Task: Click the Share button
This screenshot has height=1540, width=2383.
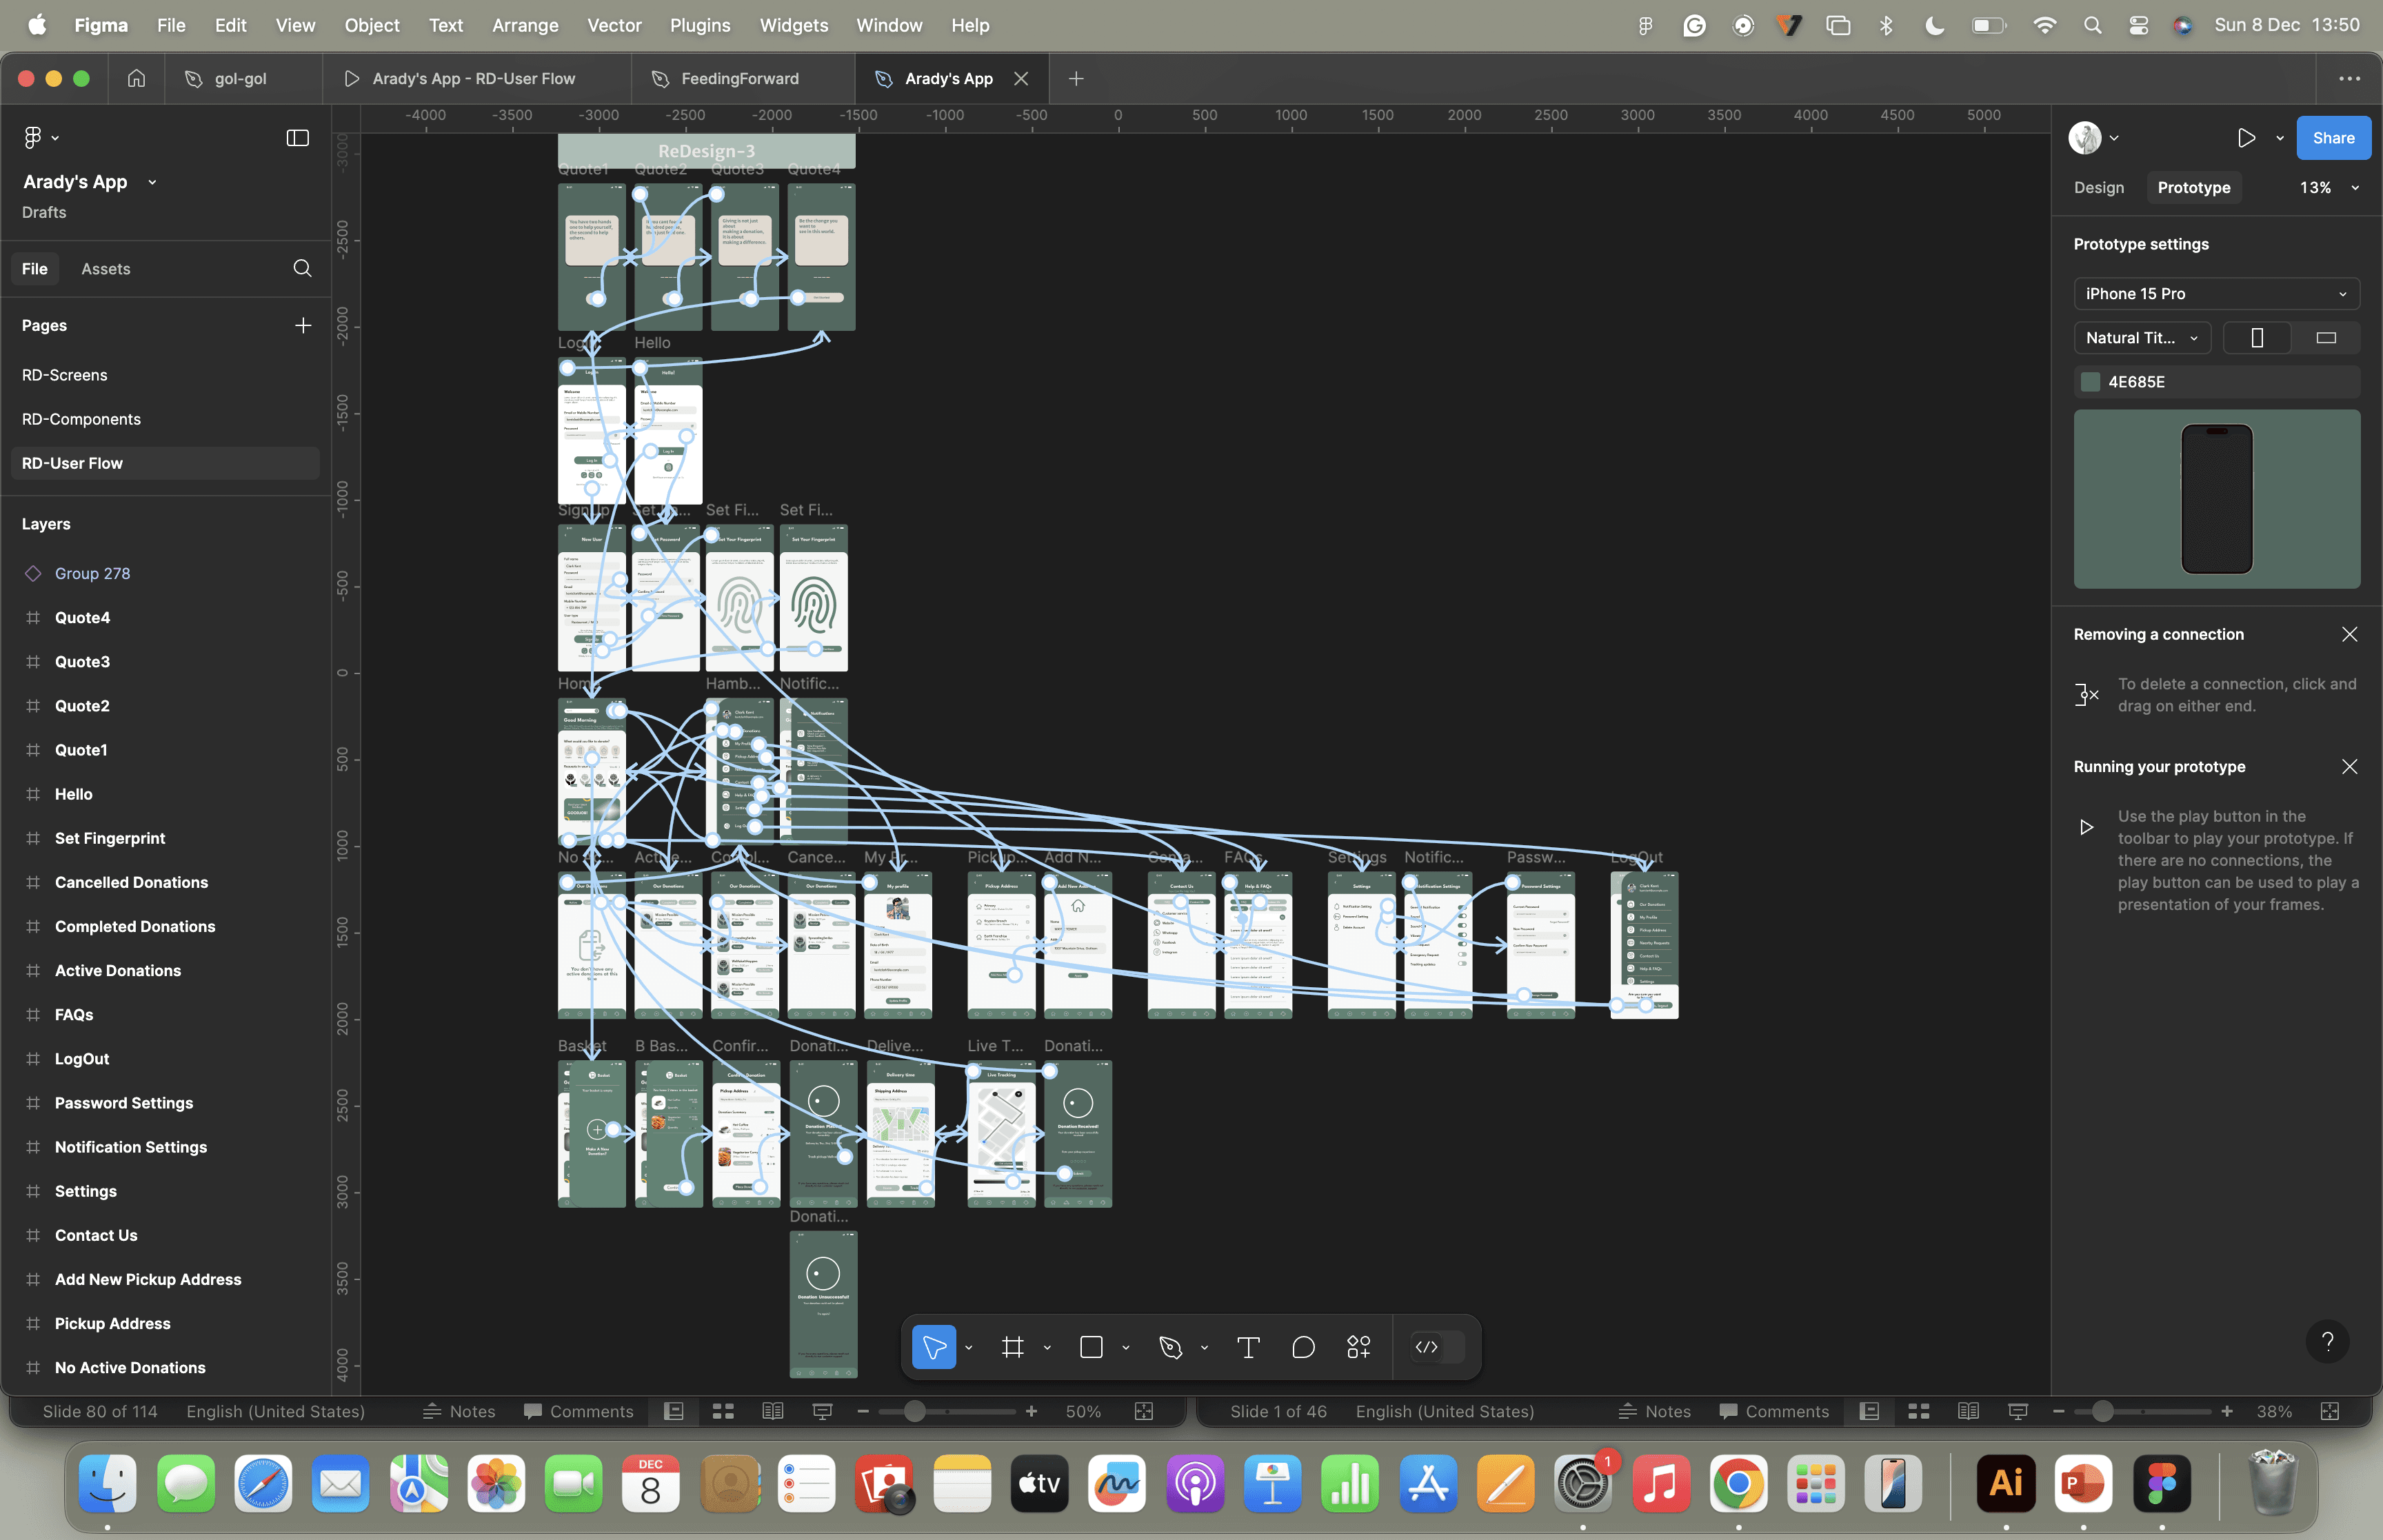Action: point(2332,137)
